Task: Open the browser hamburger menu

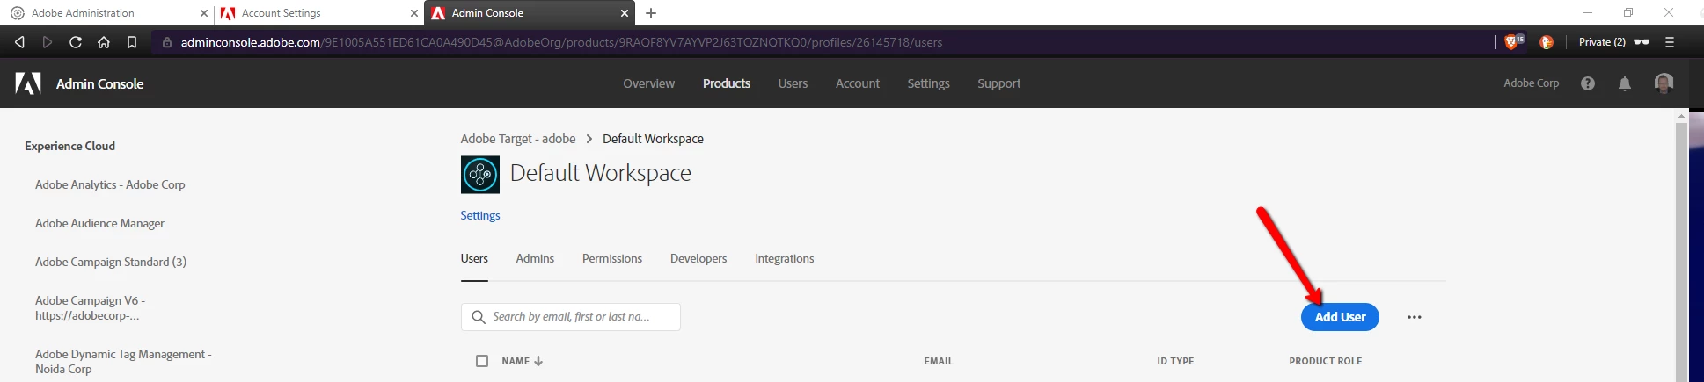Action: coord(1670,42)
